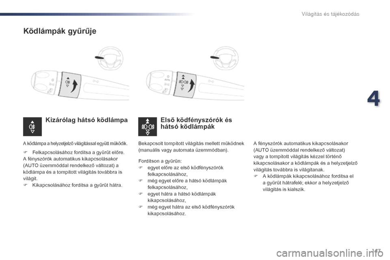
Task: Click the left steering wheel illustration
Action: click(109, 58)
